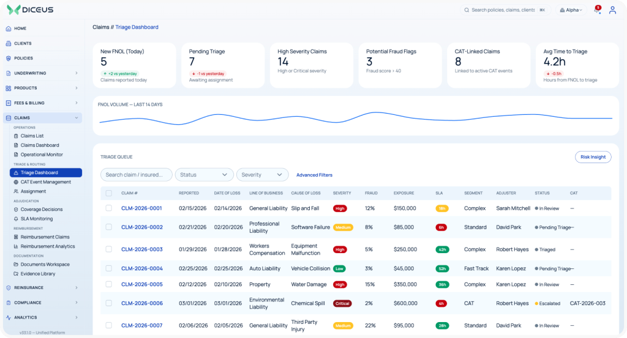The image size is (627, 338).
Task: Open the Status filter dropdown
Action: pos(204,175)
